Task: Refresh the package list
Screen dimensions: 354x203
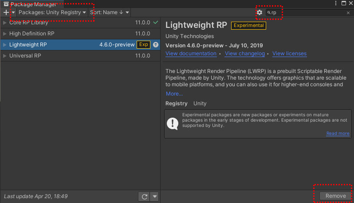Action: pyautogui.click(x=144, y=196)
